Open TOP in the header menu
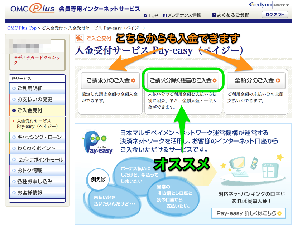This screenshot has height=227, width=297. click(x=151, y=15)
